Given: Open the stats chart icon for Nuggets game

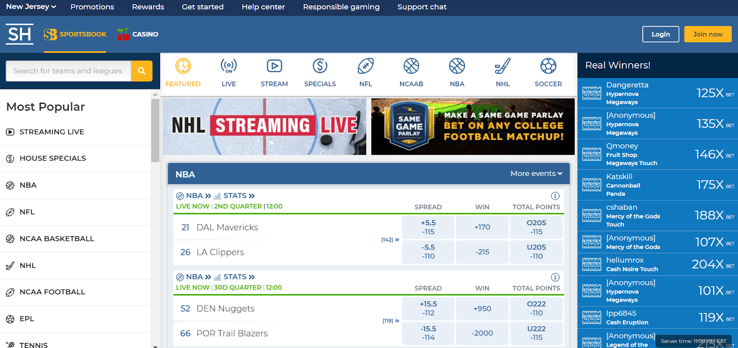Looking at the screenshot, I should point(217,277).
